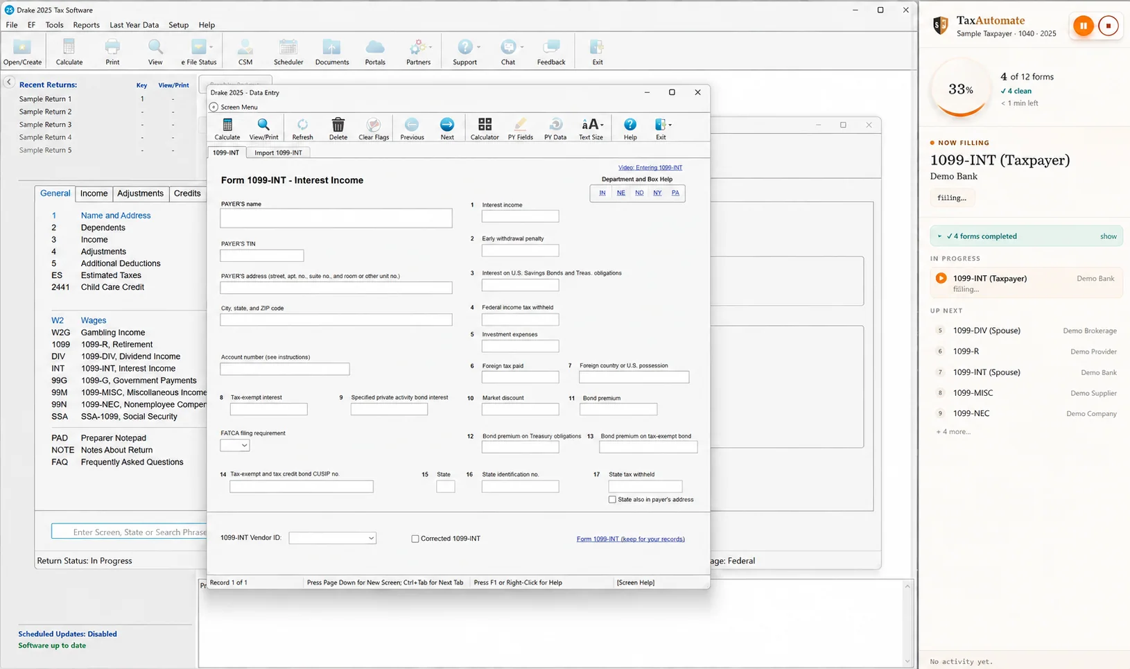The height and width of the screenshot is (669, 1130).
Task: Open the Setup menu
Action: coord(178,25)
